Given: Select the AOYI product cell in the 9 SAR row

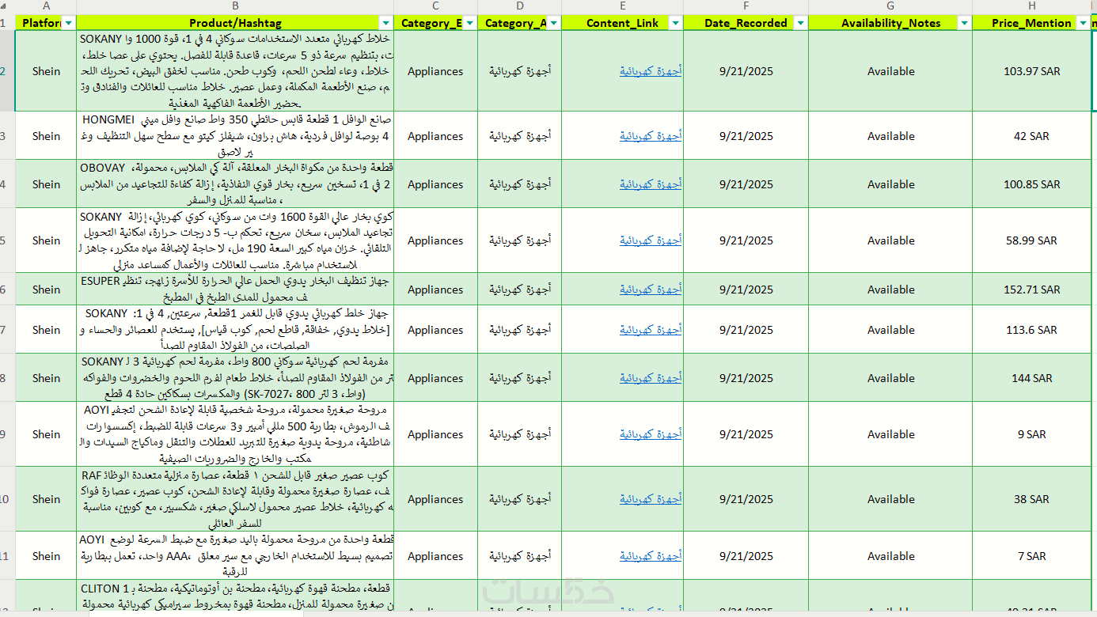Looking at the screenshot, I should coord(235,434).
